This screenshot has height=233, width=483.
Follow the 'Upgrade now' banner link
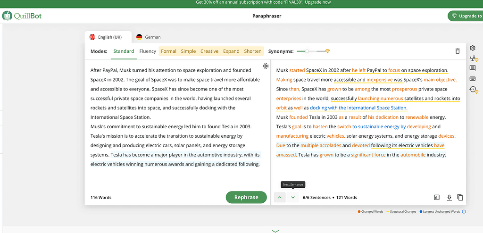(x=317, y=2)
